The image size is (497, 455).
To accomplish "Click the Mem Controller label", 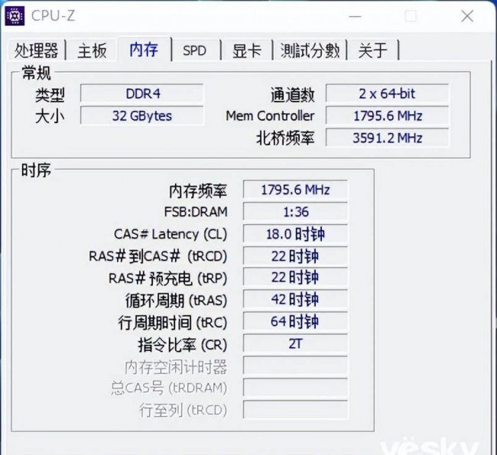I will coord(270,115).
